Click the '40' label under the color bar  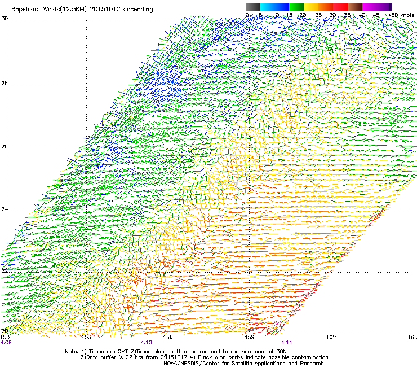pyautogui.click(x=362, y=15)
